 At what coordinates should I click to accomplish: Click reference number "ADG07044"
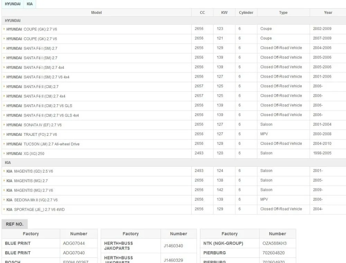(x=74, y=243)
